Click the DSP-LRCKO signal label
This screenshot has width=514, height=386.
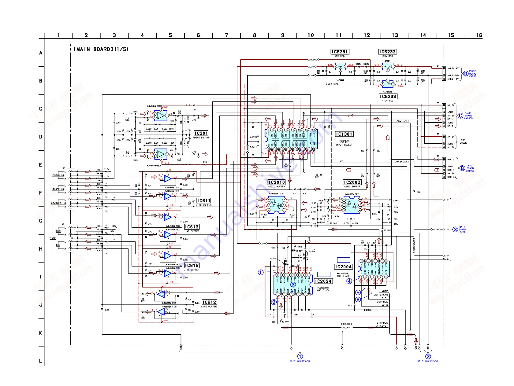(381, 295)
